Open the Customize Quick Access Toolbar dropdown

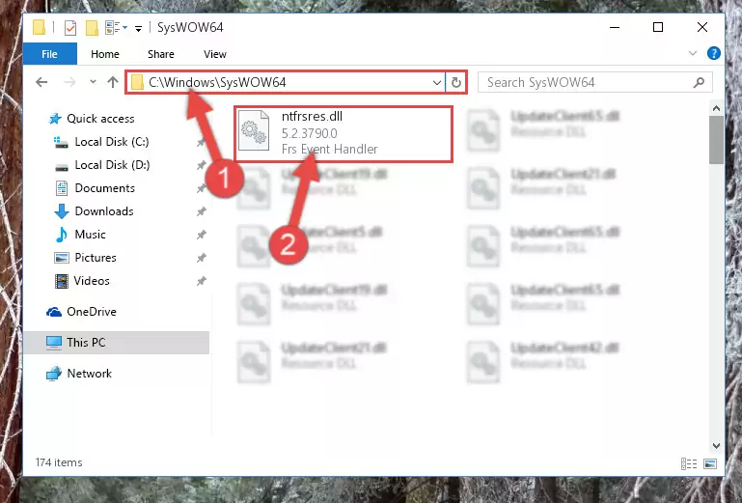[x=138, y=28]
